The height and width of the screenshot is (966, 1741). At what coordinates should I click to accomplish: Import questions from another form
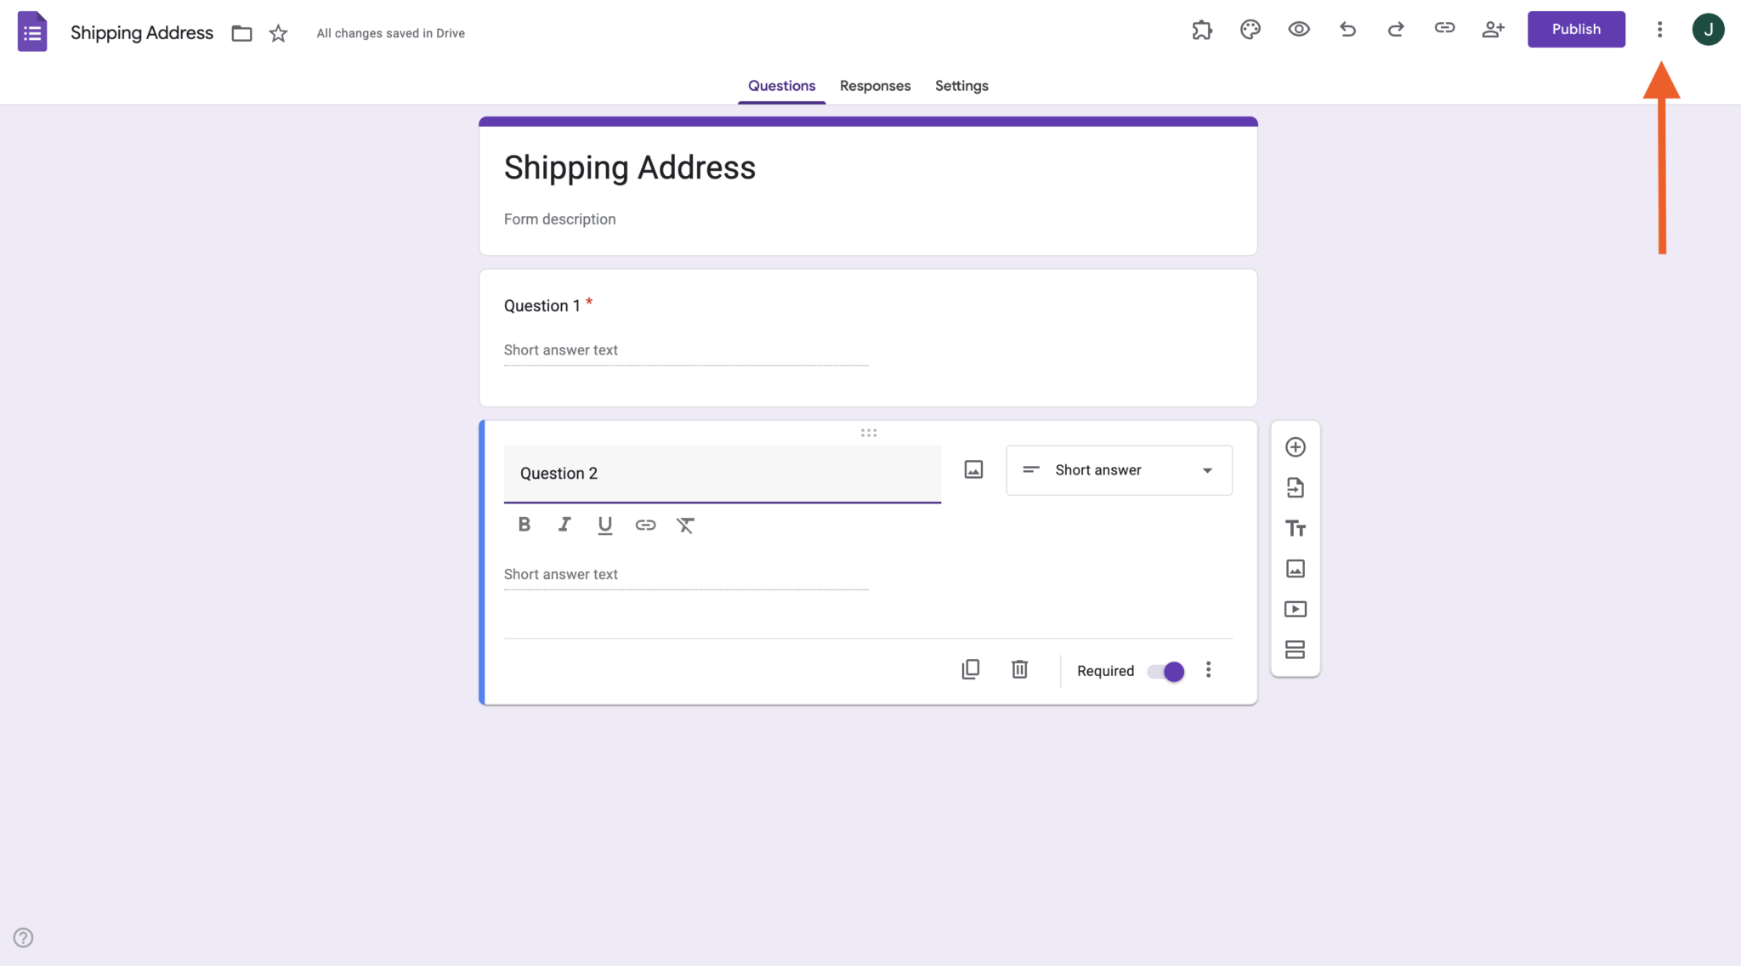point(1295,487)
